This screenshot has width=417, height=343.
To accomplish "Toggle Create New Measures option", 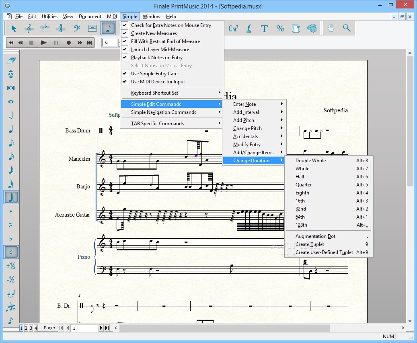I will click(172, 33).
